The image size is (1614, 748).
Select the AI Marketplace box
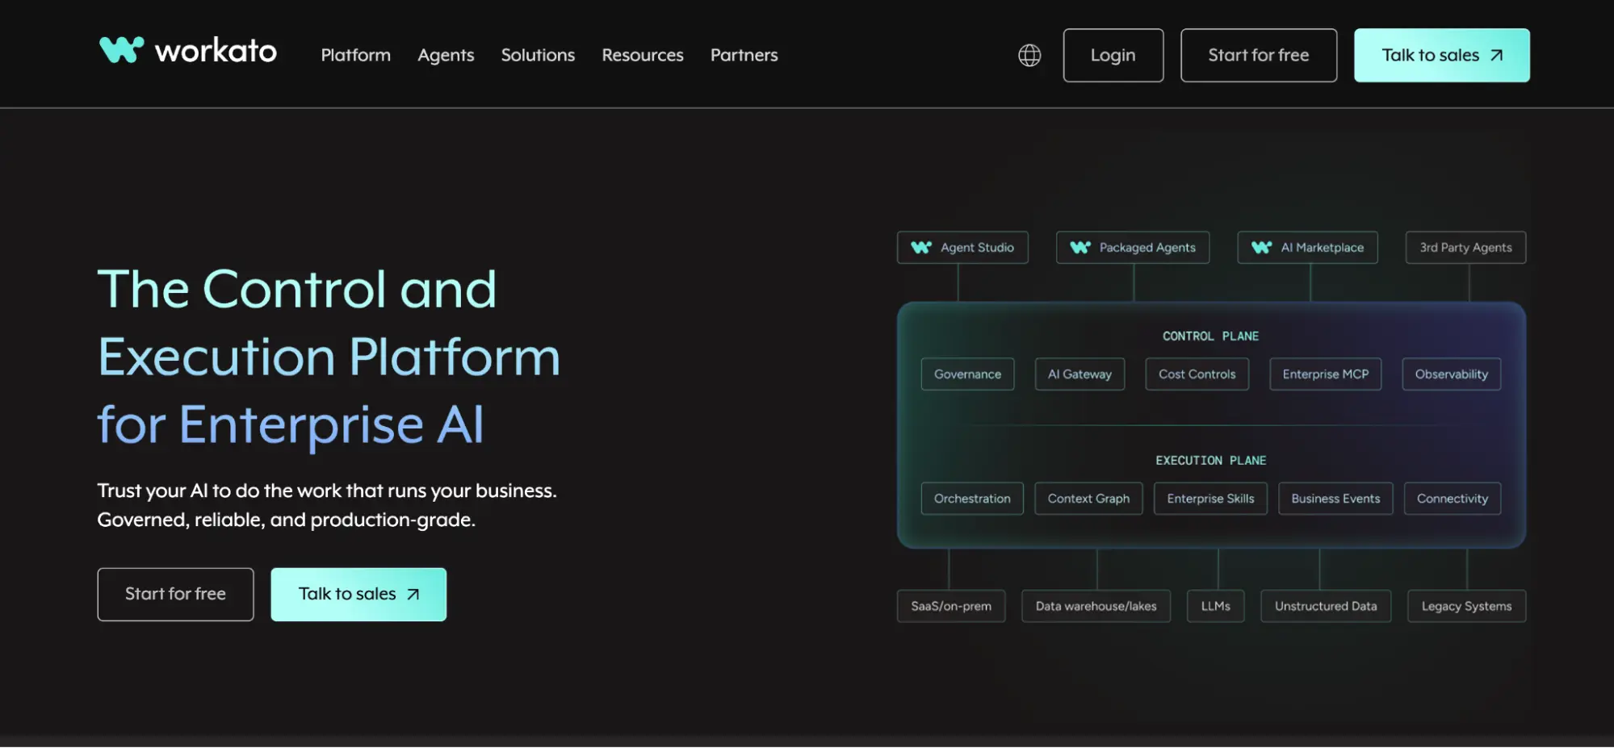coord(1308,248)
